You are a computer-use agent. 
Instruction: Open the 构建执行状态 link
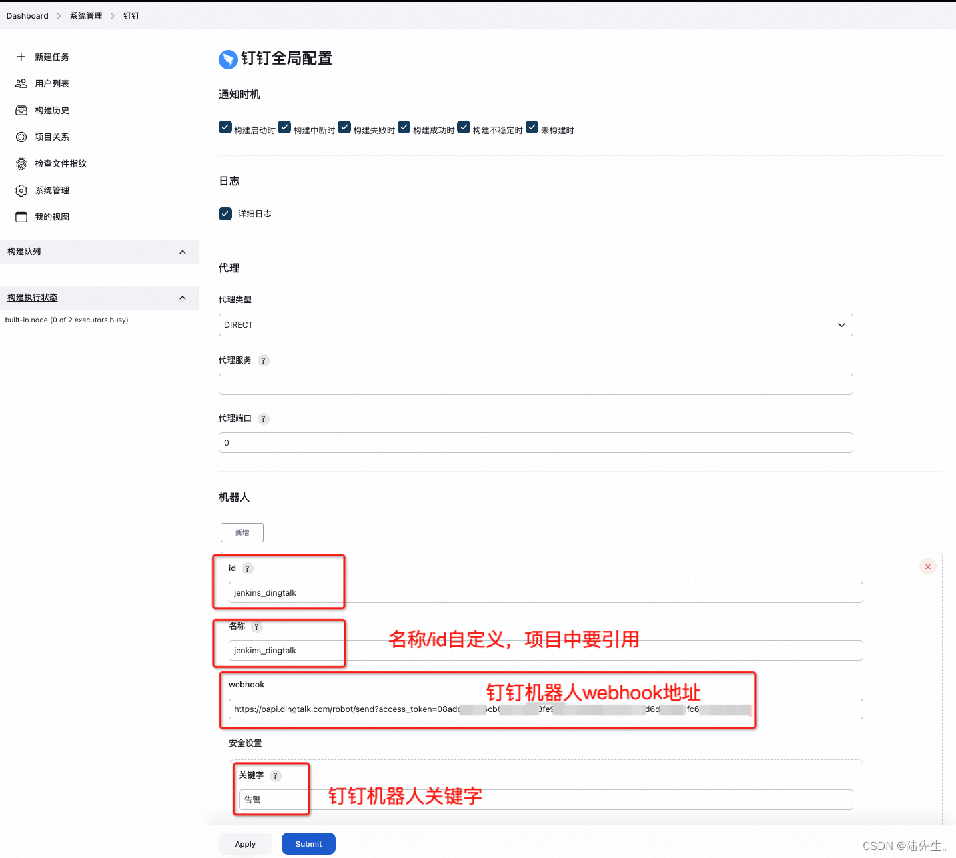[x=33, y=298]
